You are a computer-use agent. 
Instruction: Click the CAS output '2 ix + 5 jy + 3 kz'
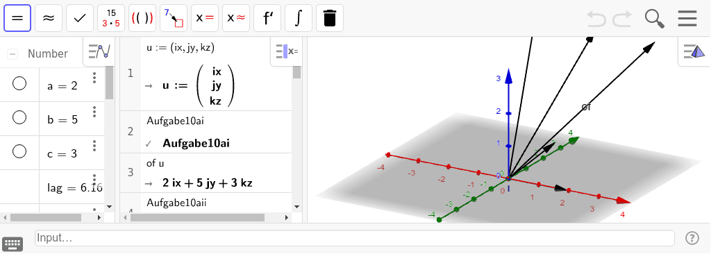tap(207, 183)
